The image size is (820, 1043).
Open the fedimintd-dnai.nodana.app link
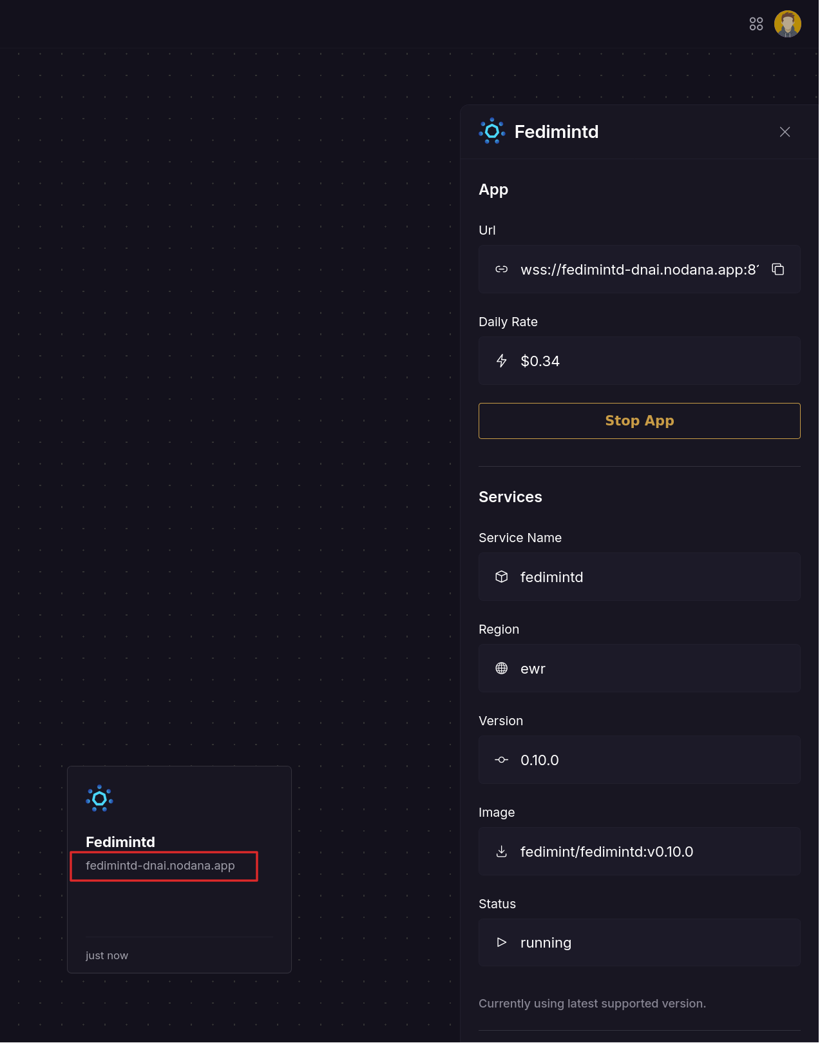pyautogui.click(x=160, y=866)
